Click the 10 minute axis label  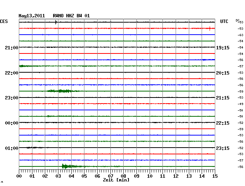[x=150, y=176]
